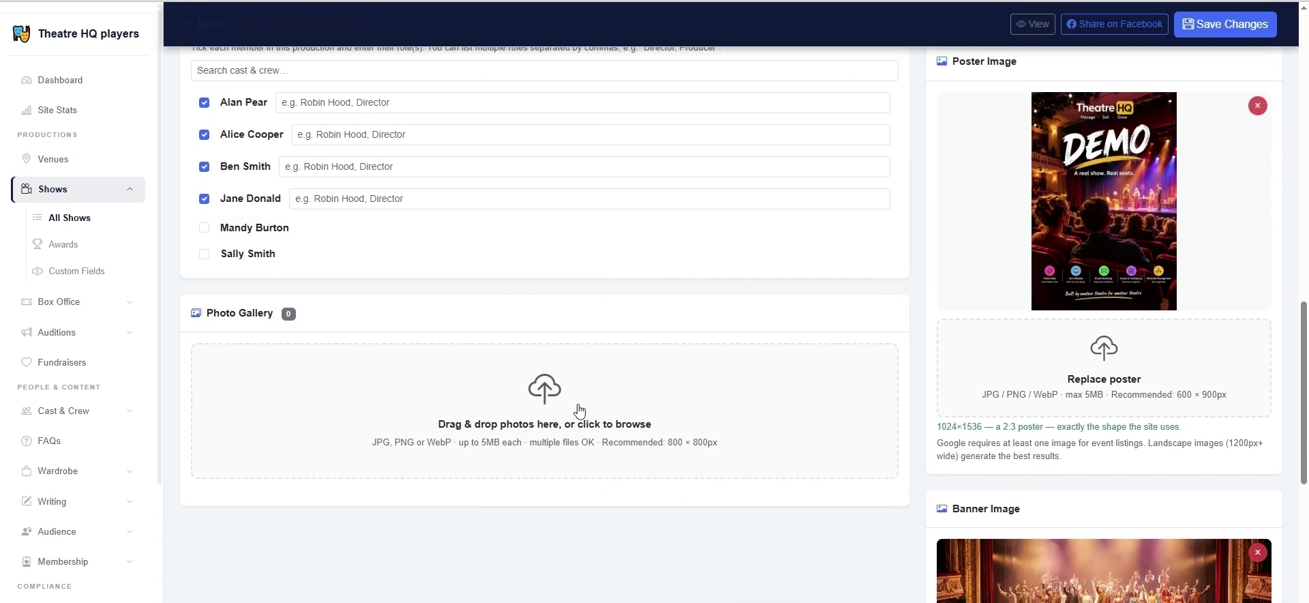
Task: Click the Save Changes button
Action: (x=1225, y=25)
